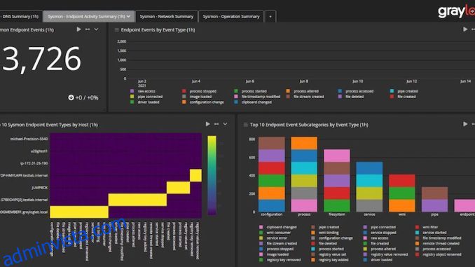Viewport: 475px width, 267px height.
Task: Select the yellow heatmap cell for JUMPBOX
Action: [x=178, y=188]
